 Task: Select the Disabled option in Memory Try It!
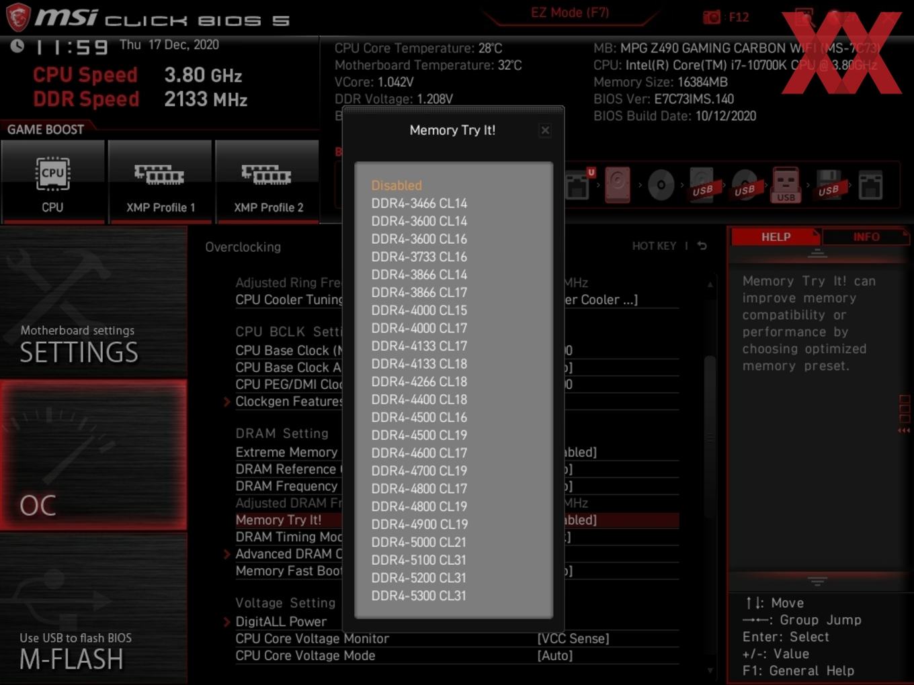[397, 185]
